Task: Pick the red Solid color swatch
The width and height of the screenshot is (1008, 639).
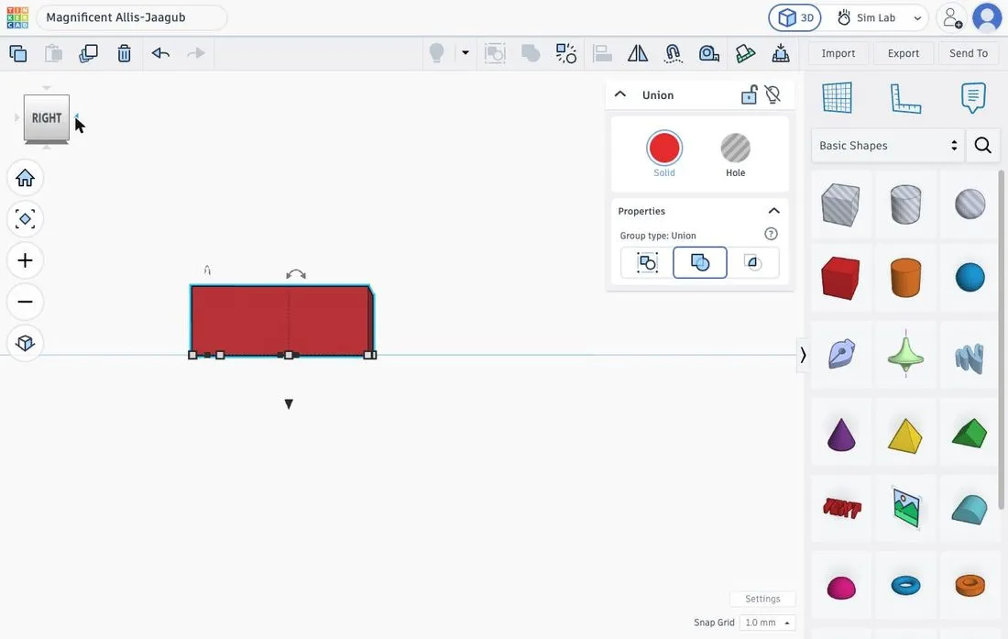Action: 664,148
